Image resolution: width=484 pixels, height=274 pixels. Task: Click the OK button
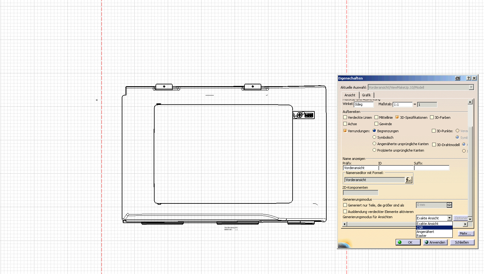408,242
